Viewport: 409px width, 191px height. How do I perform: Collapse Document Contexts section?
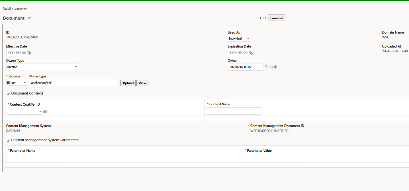[x=8, y=93]
